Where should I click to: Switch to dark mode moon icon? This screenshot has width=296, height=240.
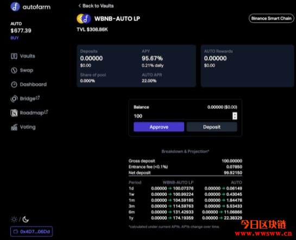[26, 219]
